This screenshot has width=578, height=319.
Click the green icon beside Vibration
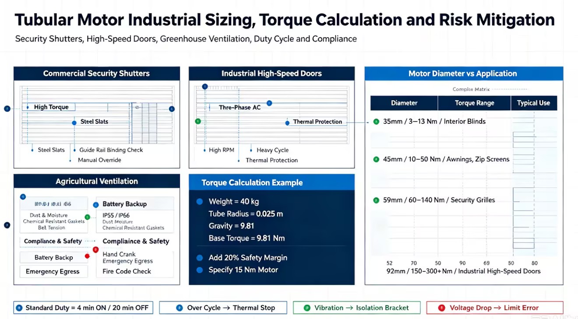[x=307, y=308]
